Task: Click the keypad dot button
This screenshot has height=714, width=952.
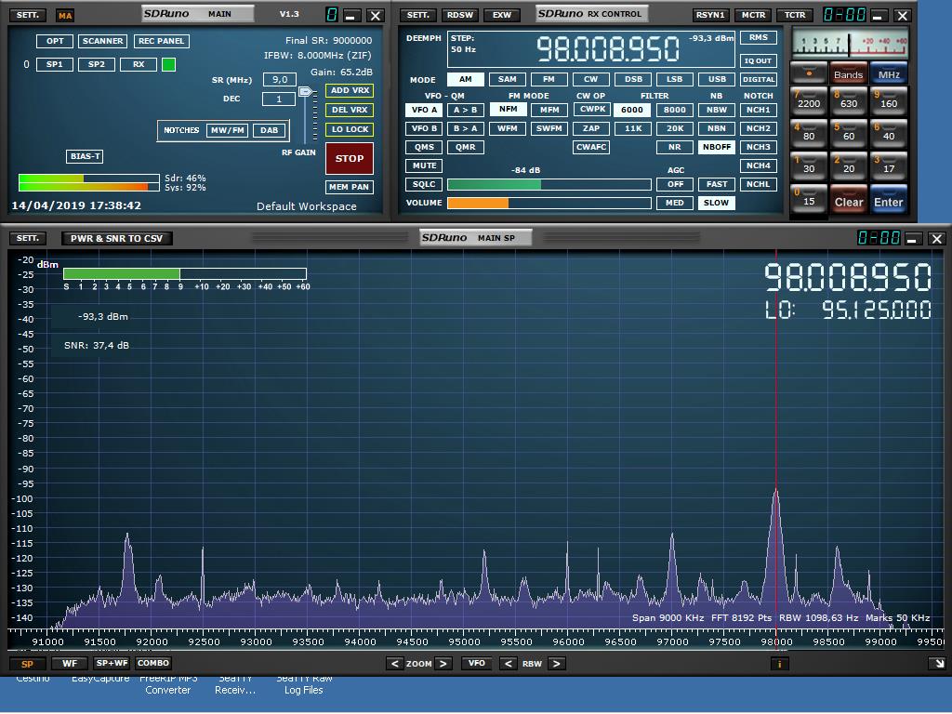Action: tap(808, 73)
